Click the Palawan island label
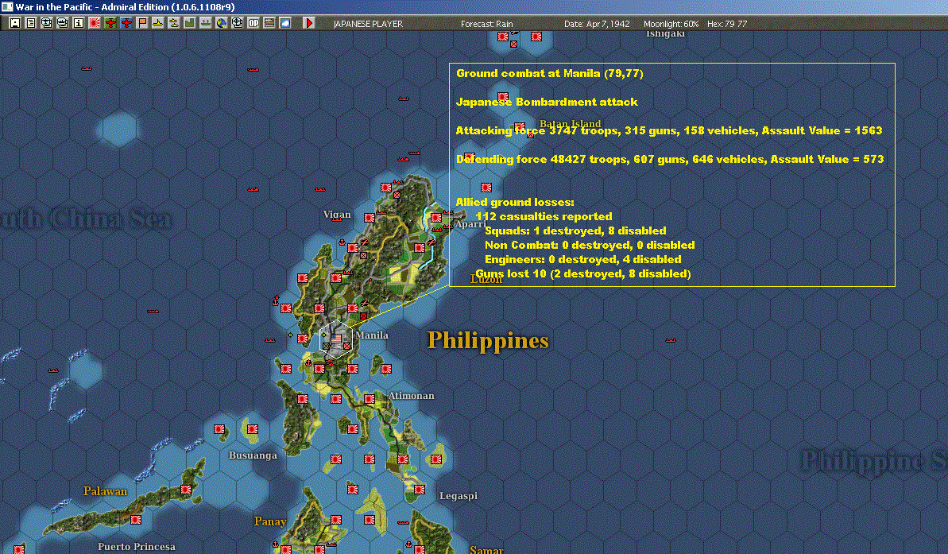 105,491
